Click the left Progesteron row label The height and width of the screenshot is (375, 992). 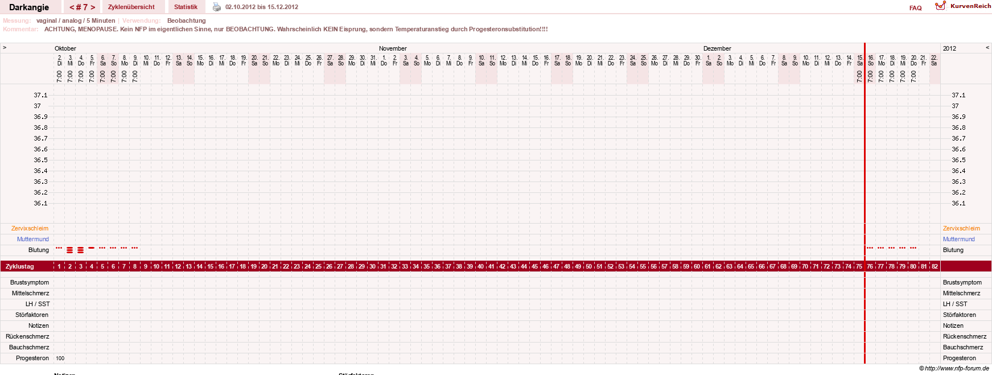32,358
